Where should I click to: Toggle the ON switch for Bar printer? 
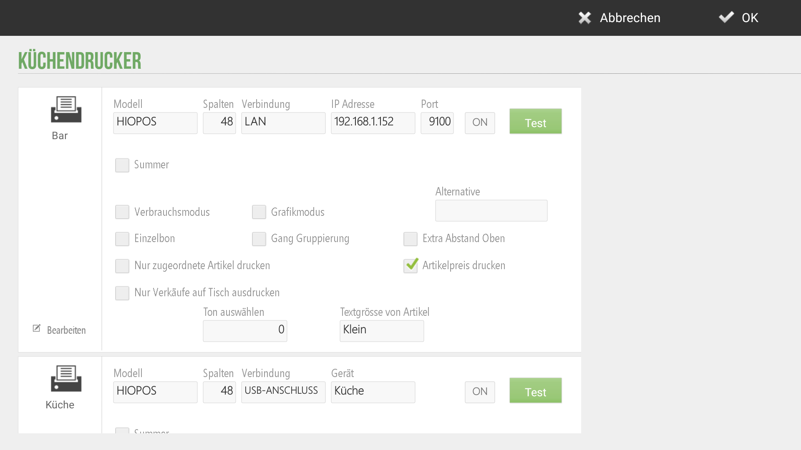tap(480, 123)
